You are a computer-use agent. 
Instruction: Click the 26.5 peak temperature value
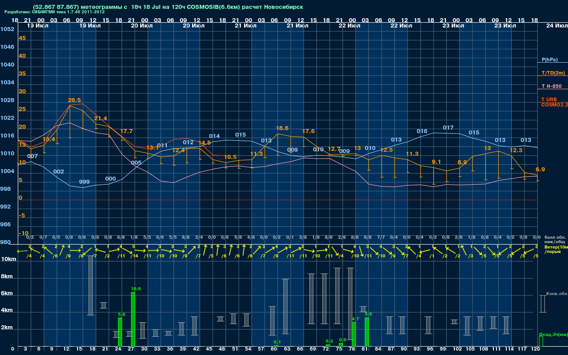(x=75, y=100)
